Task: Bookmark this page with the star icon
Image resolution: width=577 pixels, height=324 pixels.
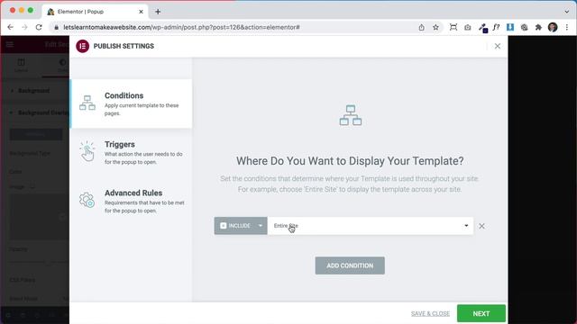Action: [x=435, y=27]
